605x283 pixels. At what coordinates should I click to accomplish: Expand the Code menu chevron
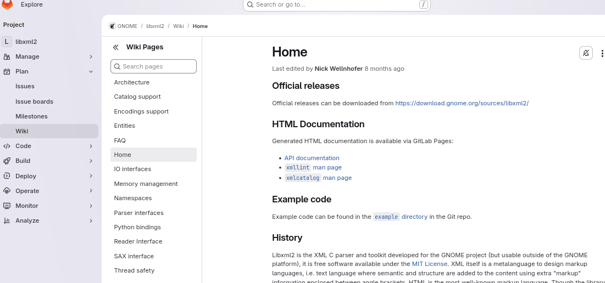pyautogui.click(x=91, y=146)
